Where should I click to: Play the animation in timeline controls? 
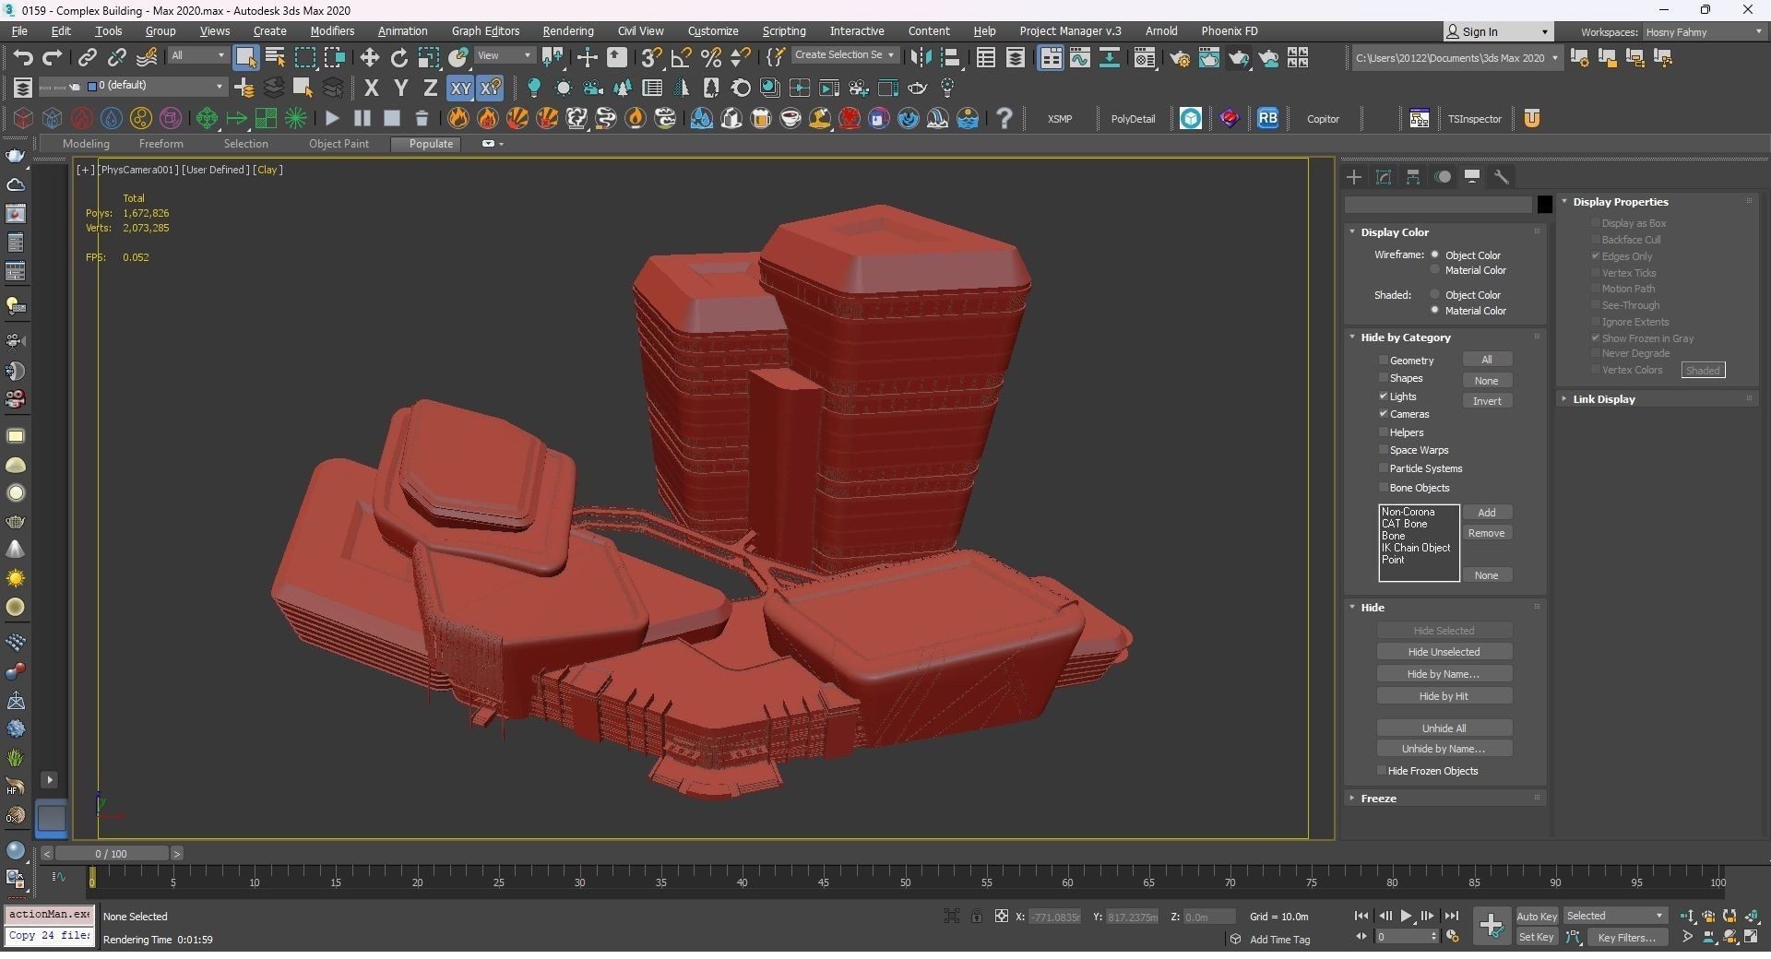click(1406, 916)
